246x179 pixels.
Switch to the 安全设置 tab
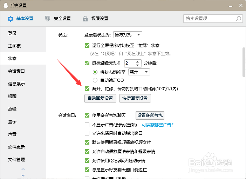click(x=58, y=19)
